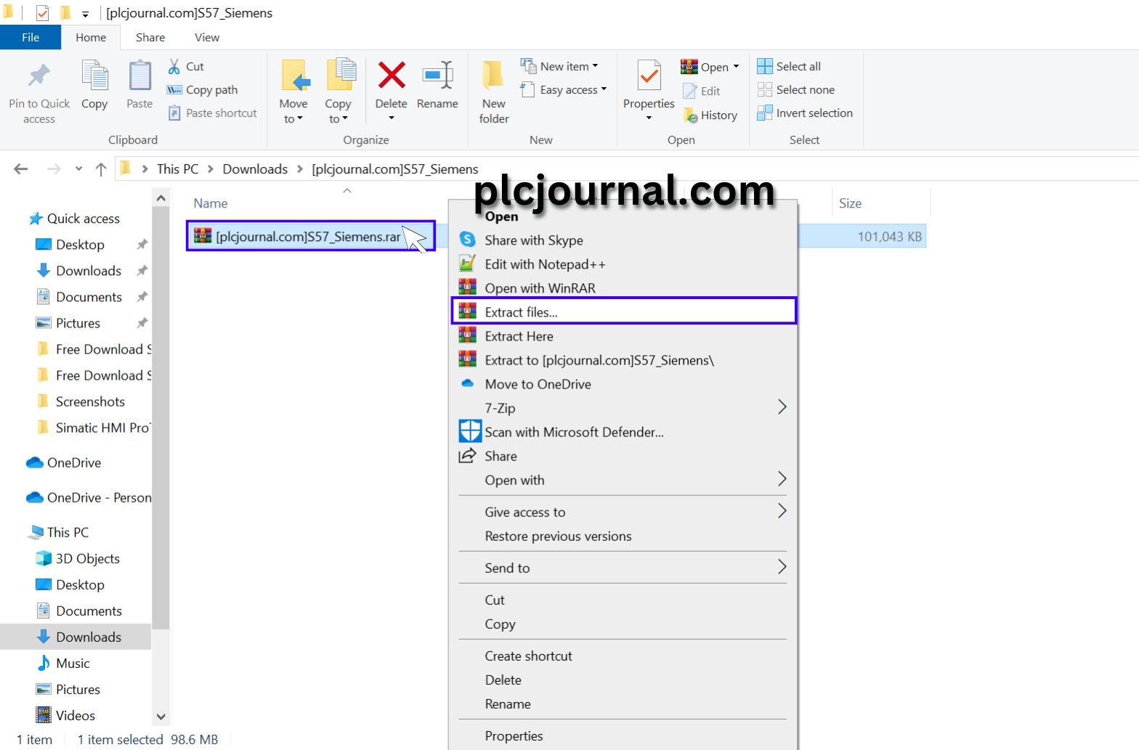Choose Scan with Microsoft Defender...
Screen dimensions: 1139x750
(624, 431)
